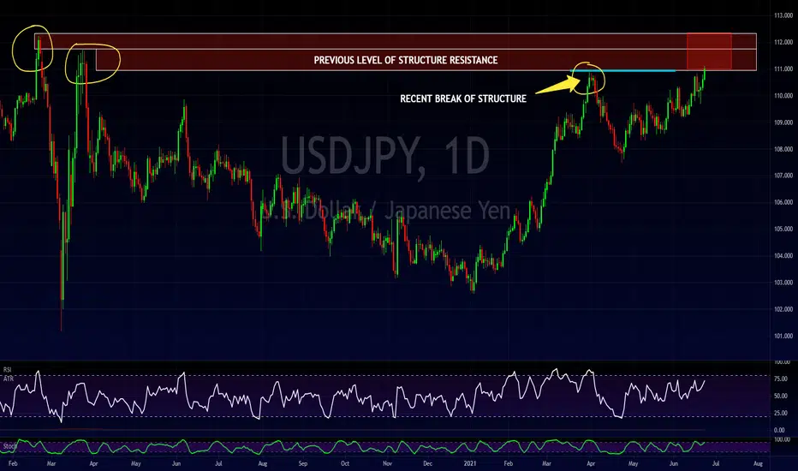Click the ATR indicator label

[x=9, y=379]
